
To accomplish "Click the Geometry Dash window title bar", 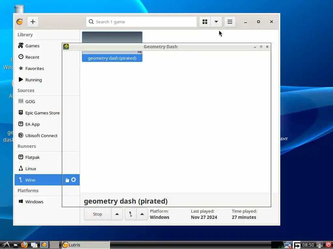I will (x=160, y=47).
